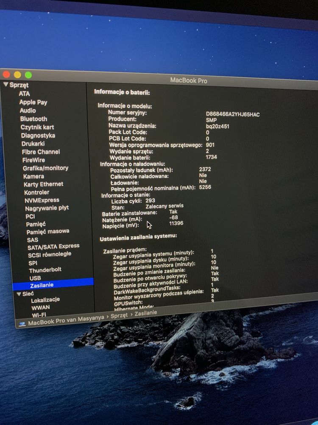Open Grafika/monitory entry

[45, 168]
